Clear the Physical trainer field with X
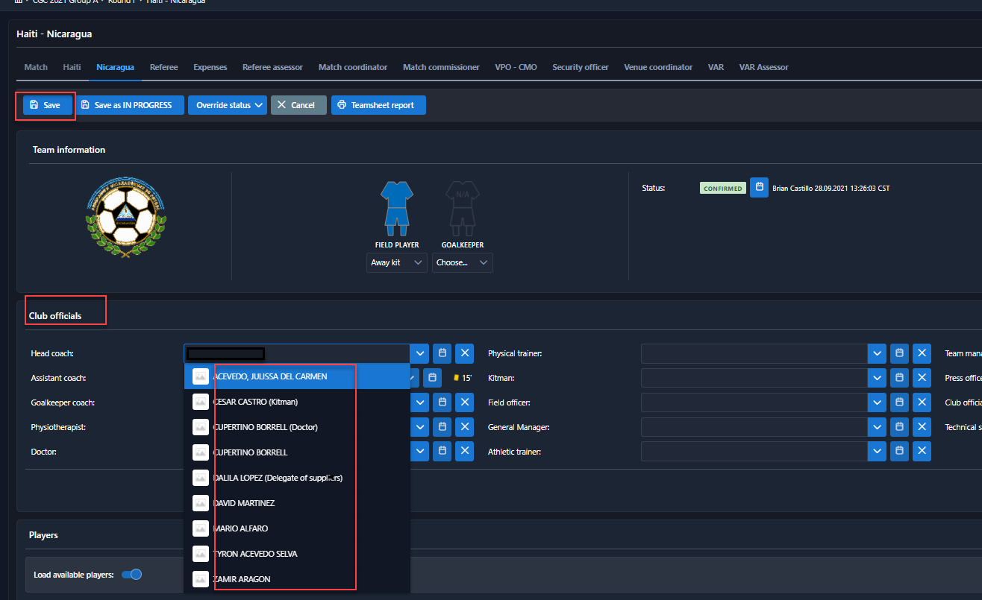This screenshot has width=982, height=600. point(922,353)
